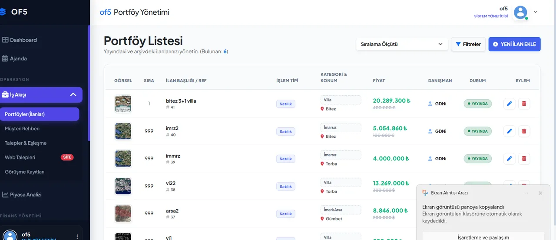Click the red trash icon for imrz2 listing
Screen dimensions: 556x240
(x=524, y=131)
